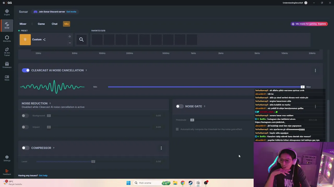This screenshot has width=334, height=187.
Task: Click the 1kHz frequency label
Action: [193, 53]
